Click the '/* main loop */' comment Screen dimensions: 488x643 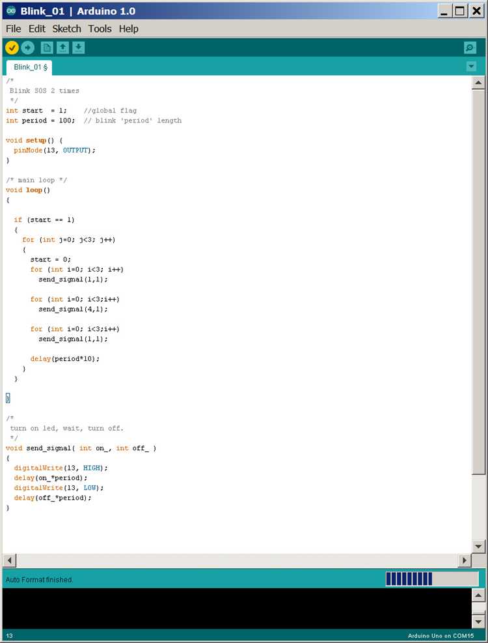coord(36,180)
